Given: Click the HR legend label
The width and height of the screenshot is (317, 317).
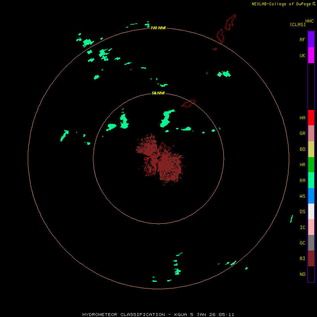Looking at the screenshot, I should 302,165.
